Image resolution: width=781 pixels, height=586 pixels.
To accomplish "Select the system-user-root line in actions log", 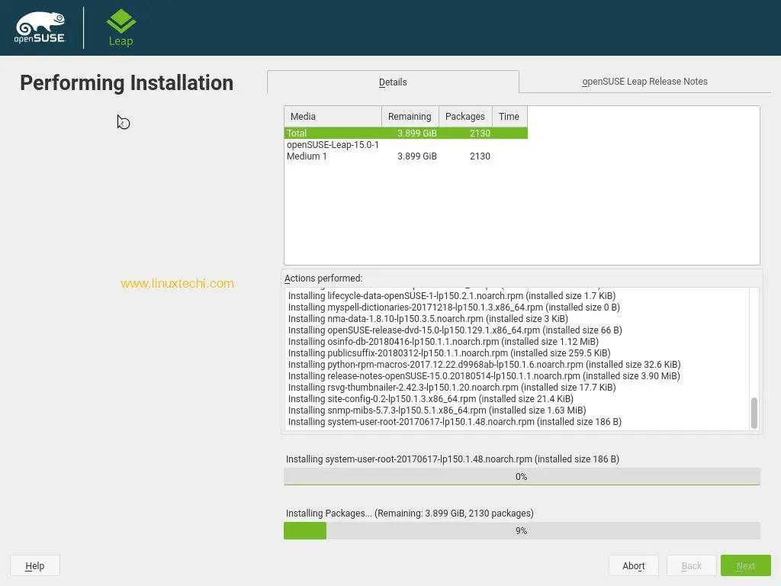I will point(455,421).
